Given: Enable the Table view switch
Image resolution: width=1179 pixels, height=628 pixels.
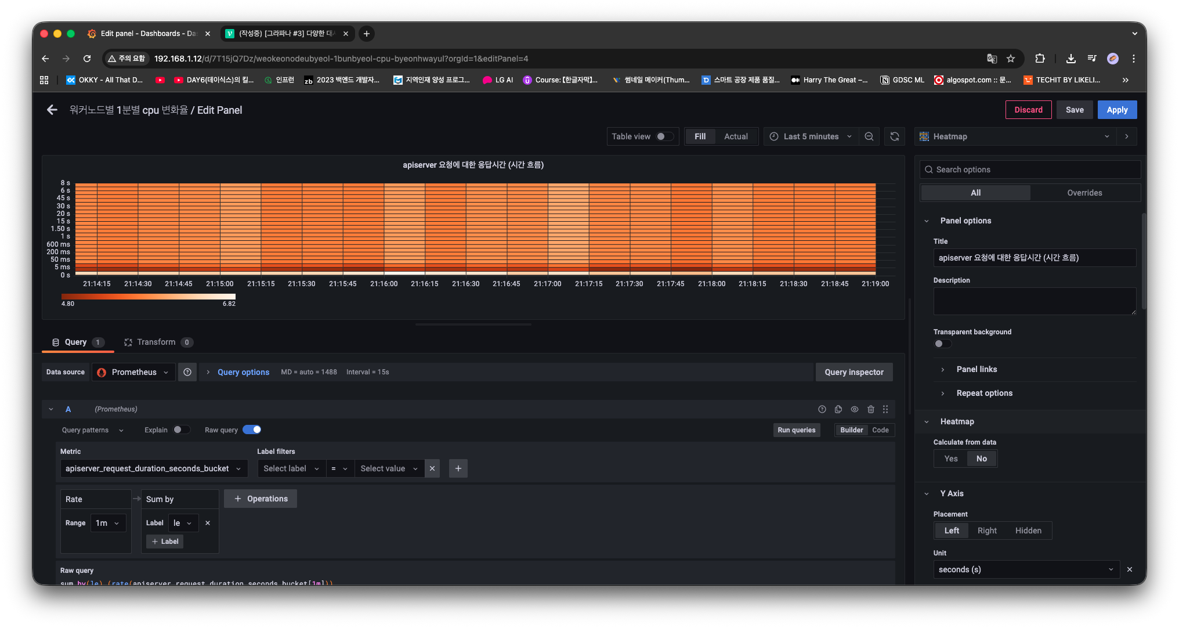Looking at the screenshot, I should (x=664, y=136).
